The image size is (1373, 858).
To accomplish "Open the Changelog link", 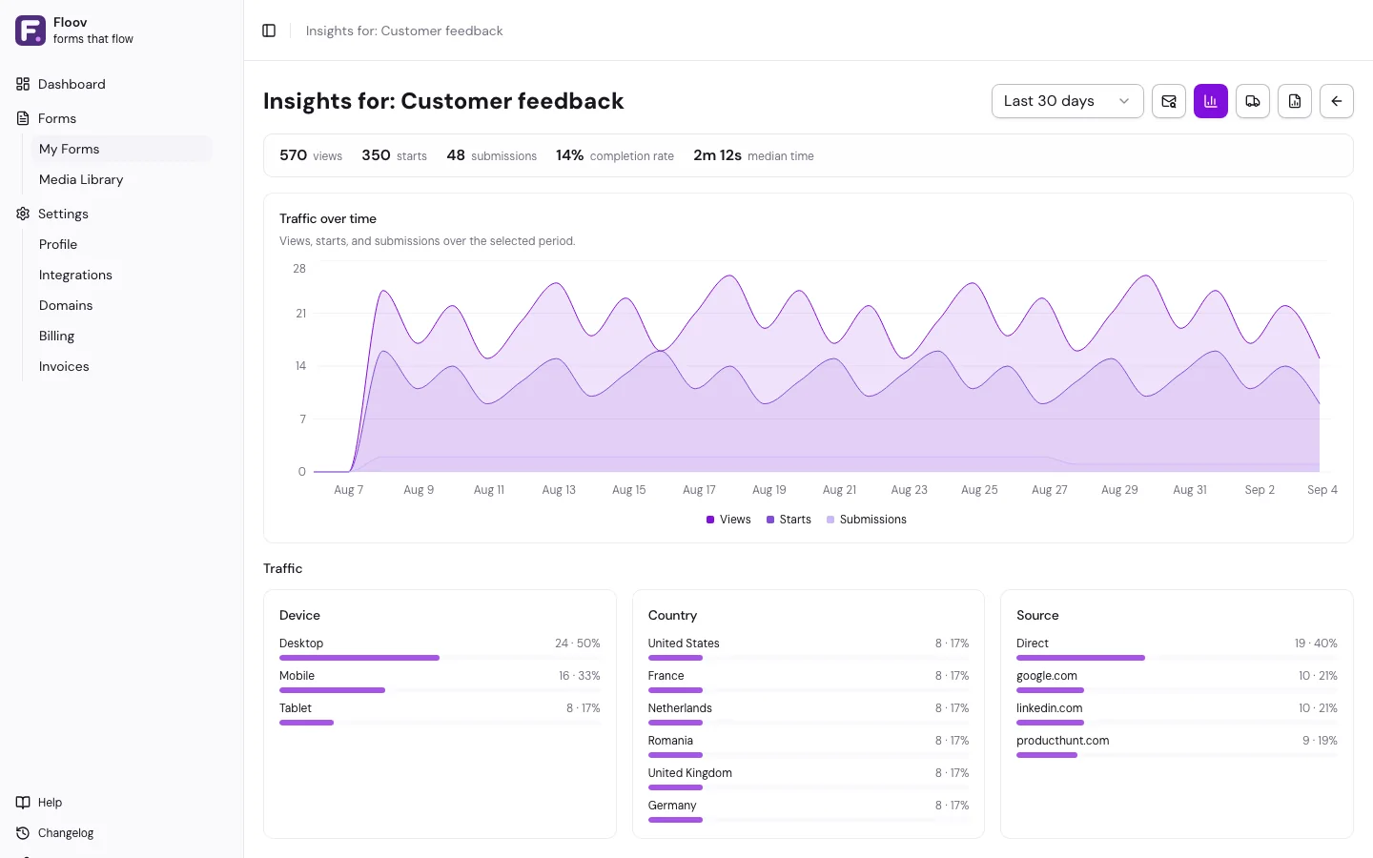I will click(66, 833).
